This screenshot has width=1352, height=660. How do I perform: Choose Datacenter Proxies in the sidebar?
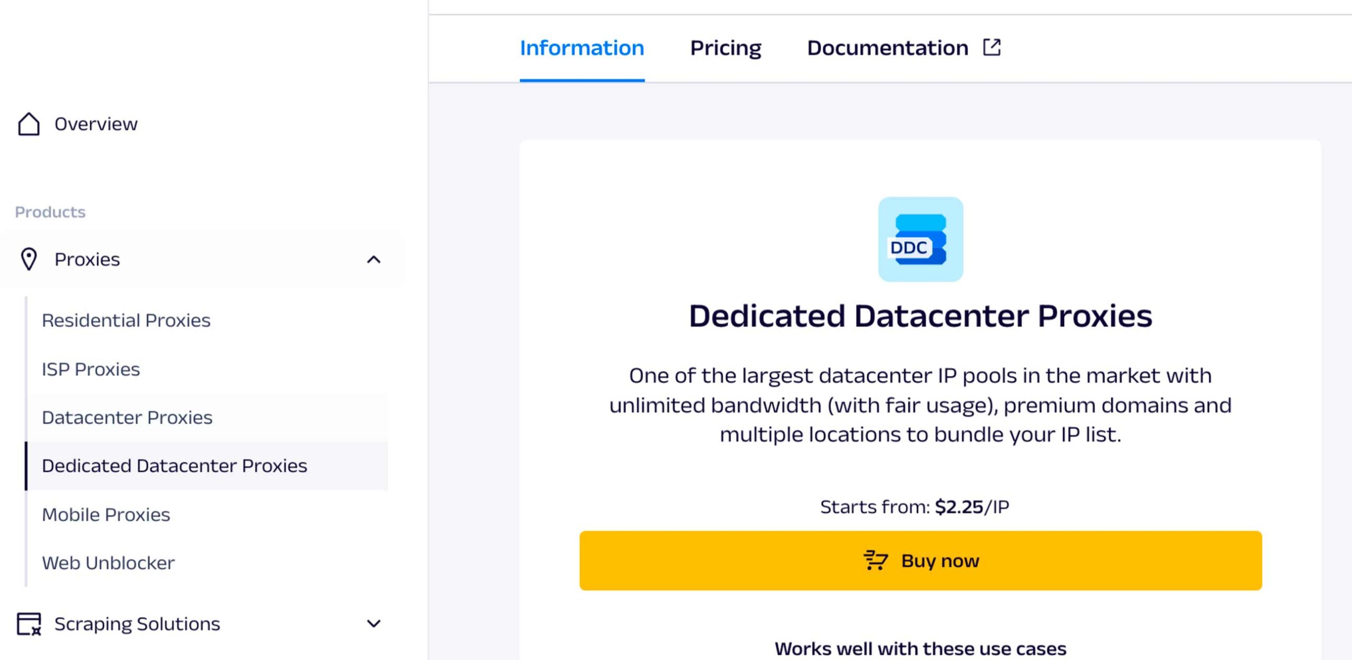tap(127, 418)
